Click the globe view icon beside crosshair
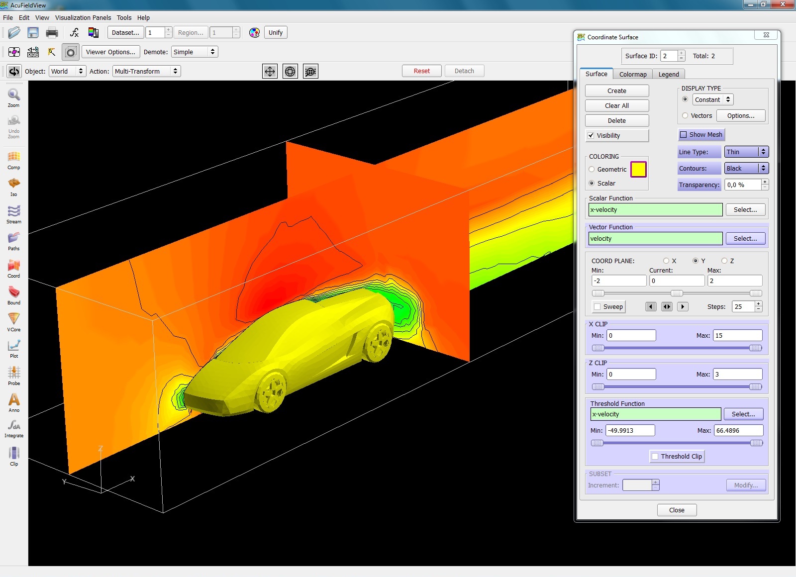Screen dimensions: 796x577 (290, 72)
